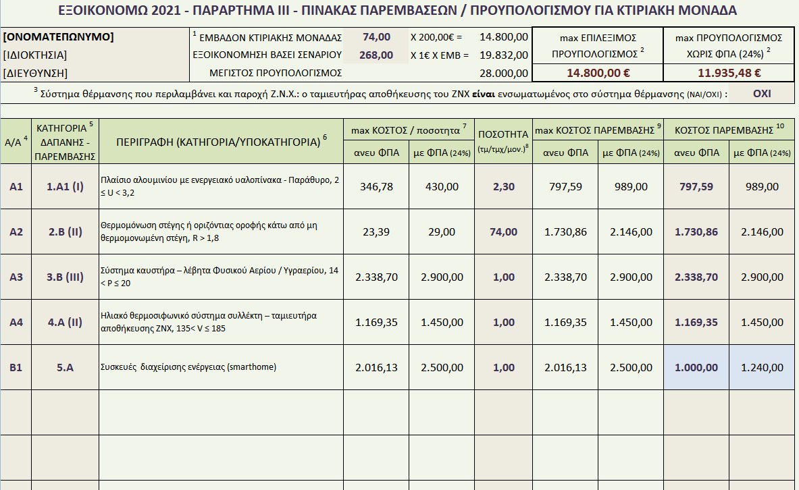Select the ΕΞΟΙΚΟΝΟΜΩ 2021 - ΠΑΡΑΡΤΗΜΑ ΙΙΙ title cell
This screenshot has height=490, width=799.
click(397, 10)
